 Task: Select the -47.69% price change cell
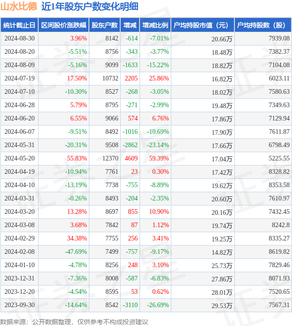point(77,252)
